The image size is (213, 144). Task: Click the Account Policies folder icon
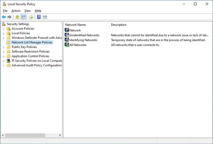pos(9,29)
